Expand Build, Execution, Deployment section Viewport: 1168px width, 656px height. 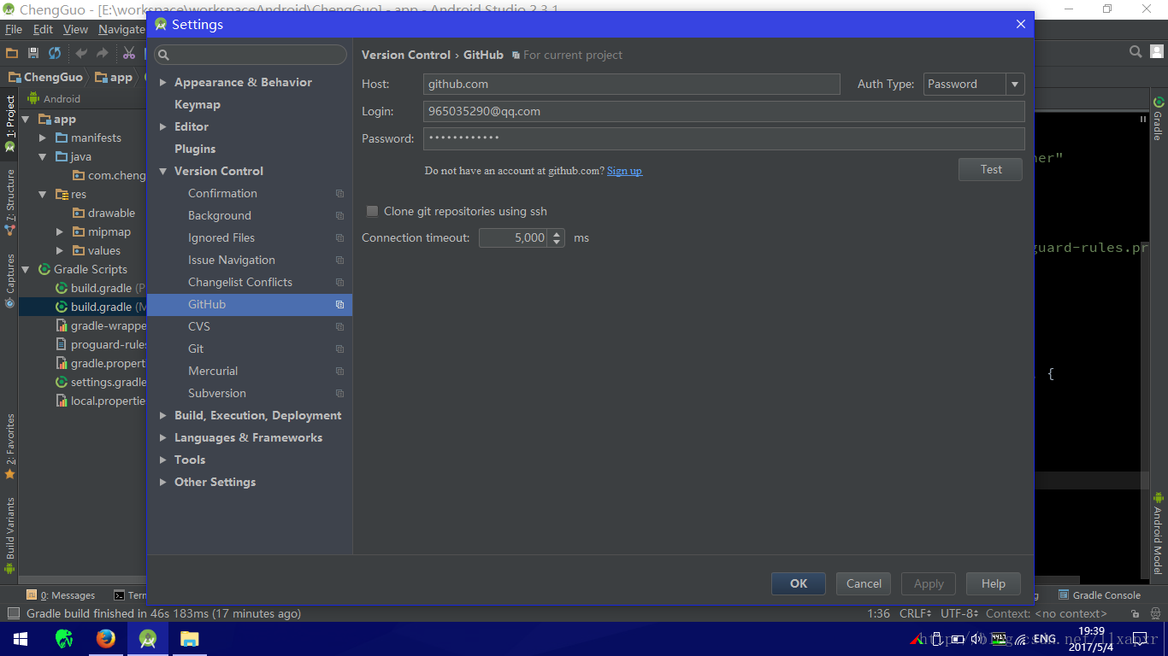point(163,416)
